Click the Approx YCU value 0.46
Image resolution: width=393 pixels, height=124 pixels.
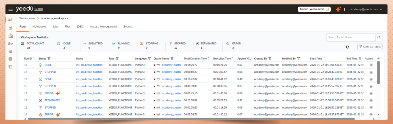coord(240,79)
